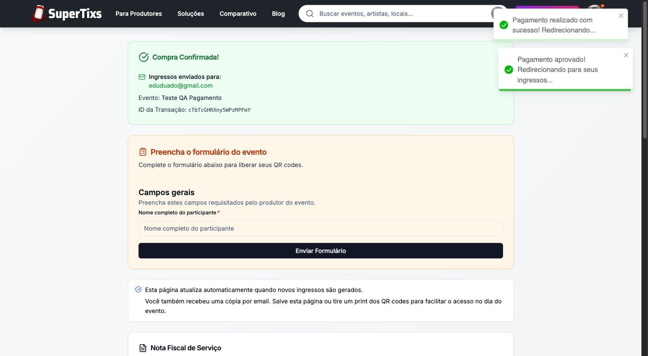Click the Nota Fiscal de Serviço document icon
This screenshot has width=648, height=356.
tap(143, 348)
